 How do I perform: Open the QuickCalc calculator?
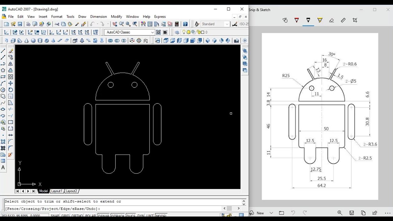[177, 24]
